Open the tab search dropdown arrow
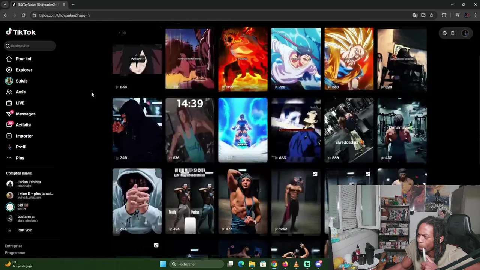The width and height of the screenshot is (480, 270). pos(5,4)
